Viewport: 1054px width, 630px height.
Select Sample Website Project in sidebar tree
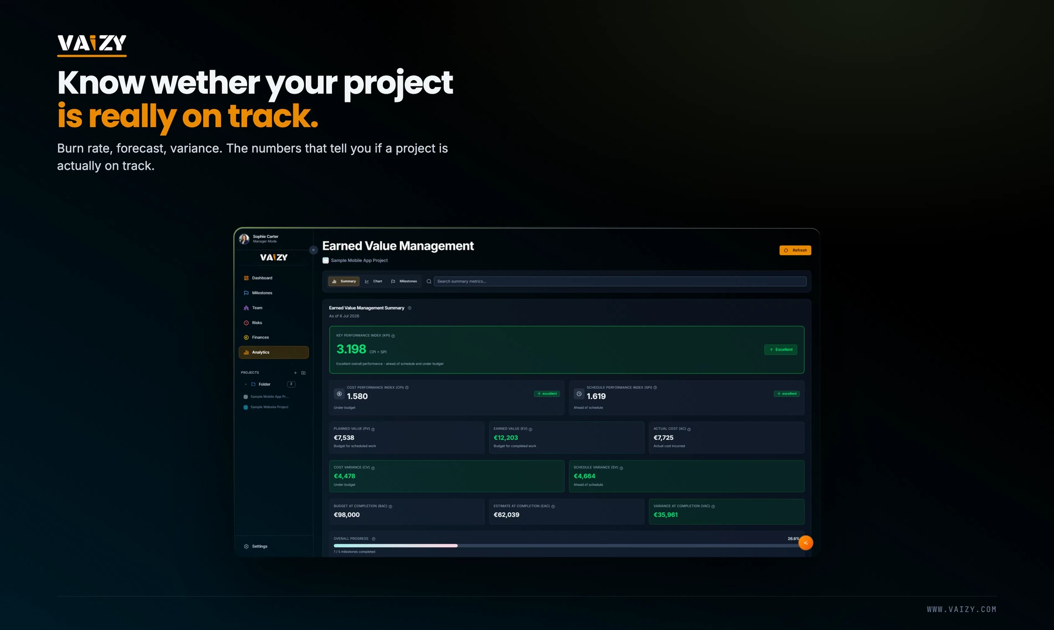269,407
